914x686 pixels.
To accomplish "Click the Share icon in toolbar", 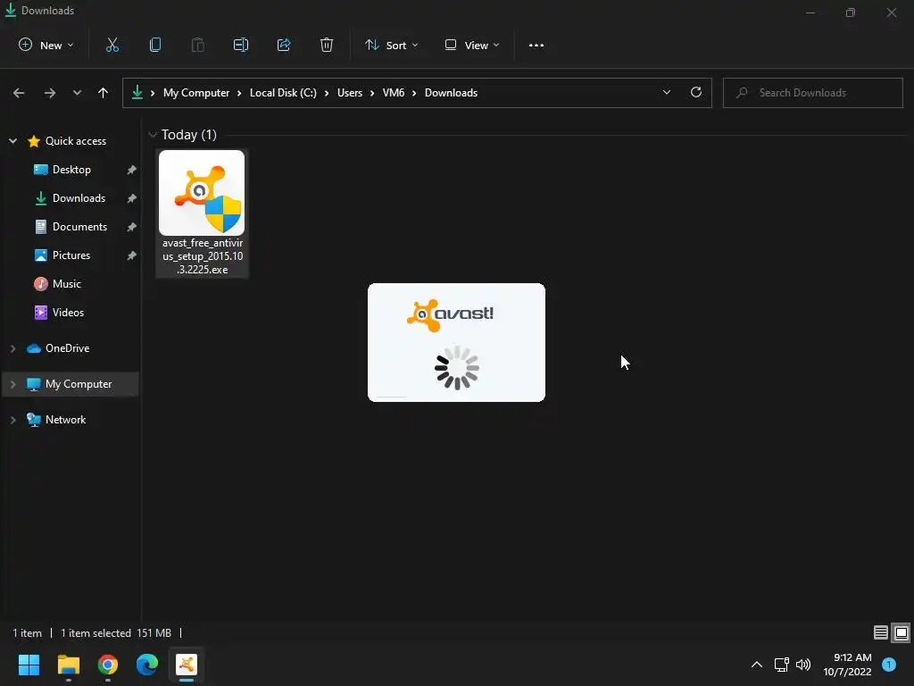I will [x=284, y=45].
